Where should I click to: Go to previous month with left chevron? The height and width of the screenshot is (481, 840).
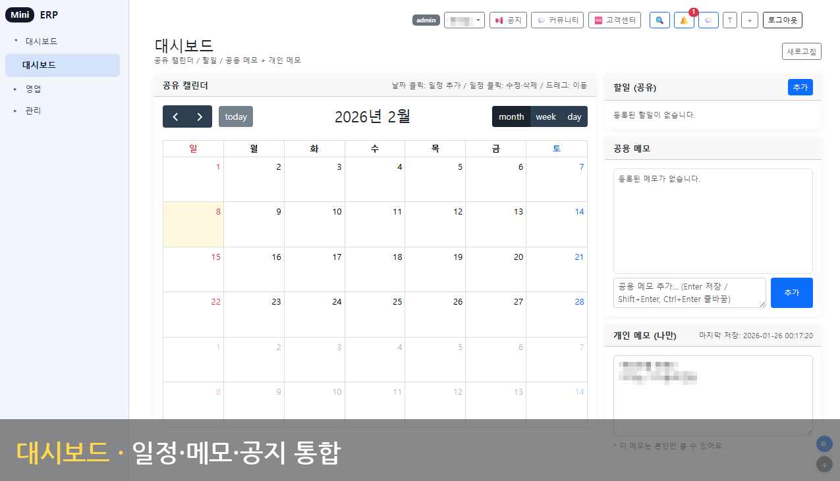[x=175, y=116]
